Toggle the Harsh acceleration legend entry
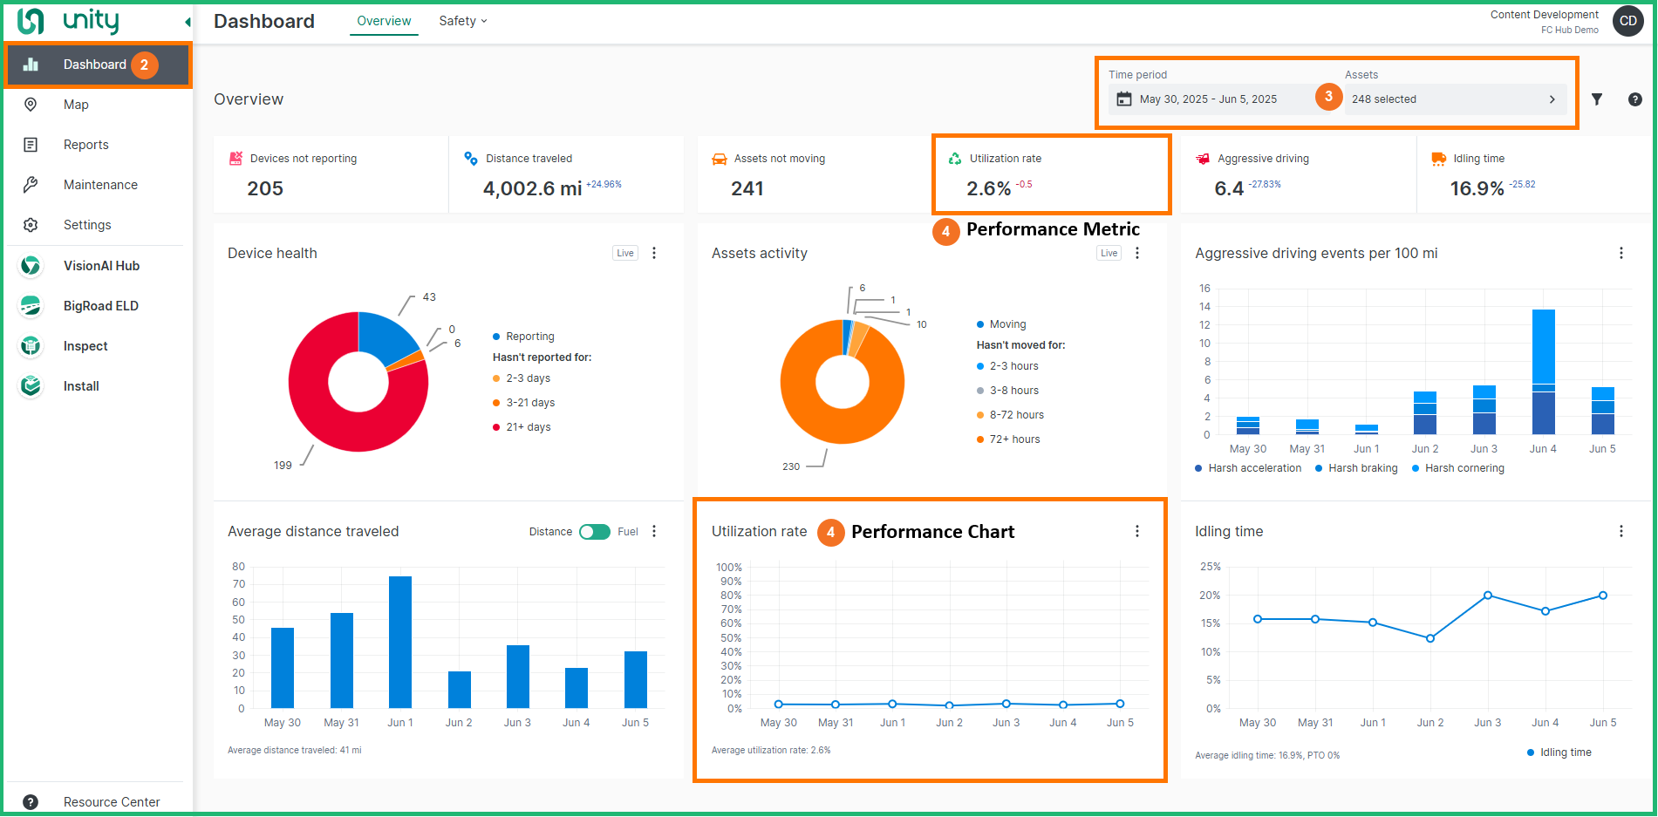Image resolution: width=1658 pixels, height=817 pixels. [x=1248, y=468]
